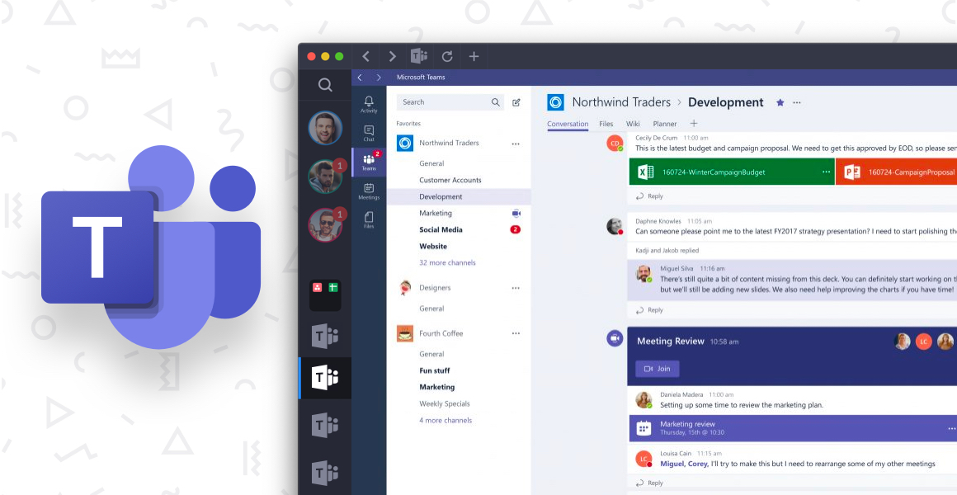Reload the page with the refresh icon
Image resolution: width=957 pixels, height=495 pixels.
coord(447,57)
